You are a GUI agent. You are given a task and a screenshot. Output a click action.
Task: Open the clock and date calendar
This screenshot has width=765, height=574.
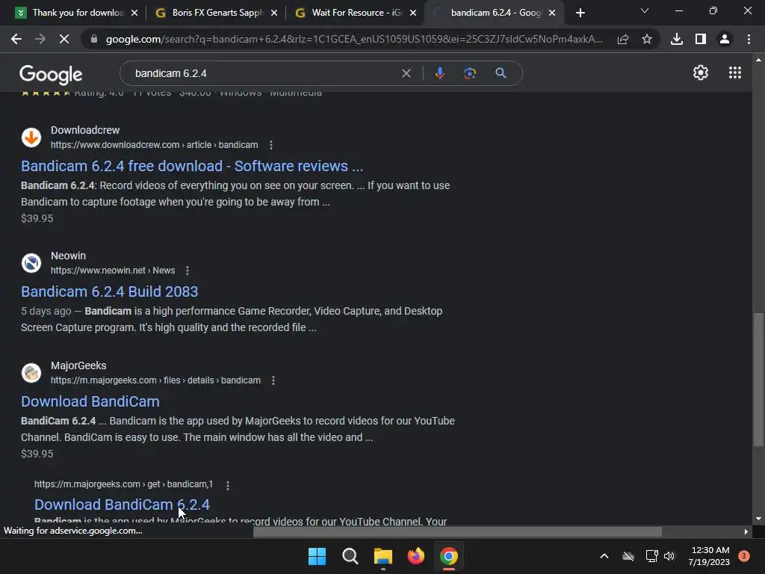point(709,556)
